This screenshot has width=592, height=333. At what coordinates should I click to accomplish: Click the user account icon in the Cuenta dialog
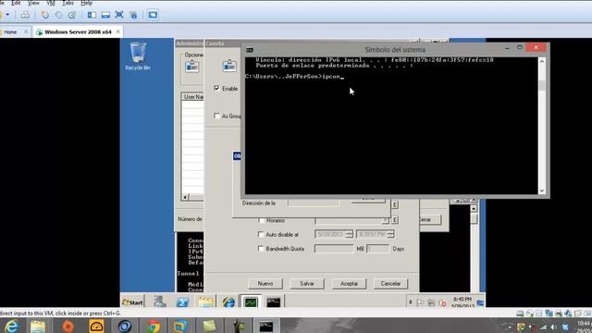[229, 66]
